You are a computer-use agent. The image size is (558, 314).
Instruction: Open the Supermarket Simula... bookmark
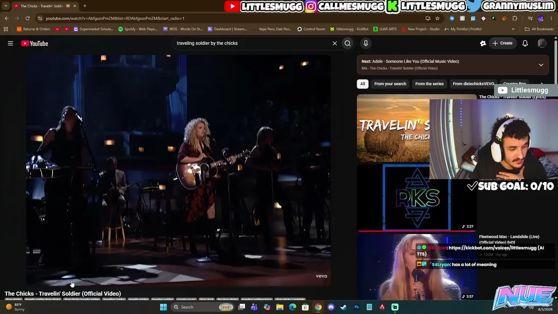94,29
